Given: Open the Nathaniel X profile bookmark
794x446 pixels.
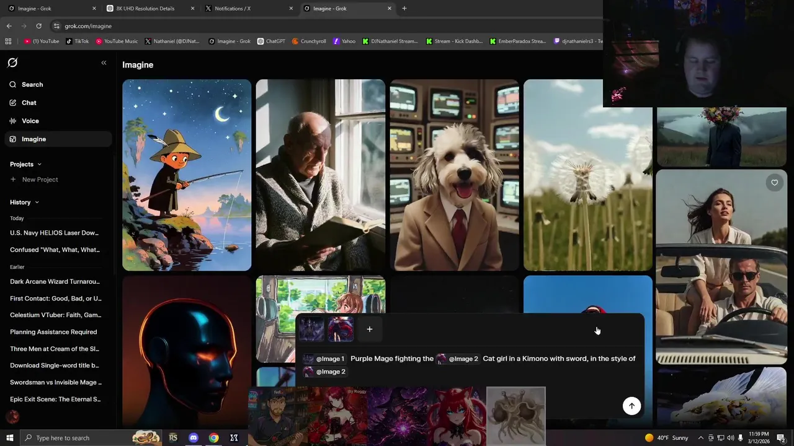Looking at the screenshot, I should (172, 42).
